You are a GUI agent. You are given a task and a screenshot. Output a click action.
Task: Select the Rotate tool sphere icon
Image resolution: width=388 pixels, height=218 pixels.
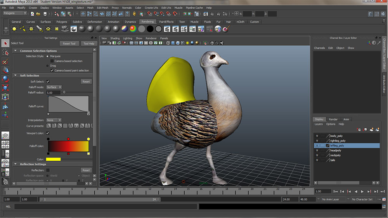[5, 79]
